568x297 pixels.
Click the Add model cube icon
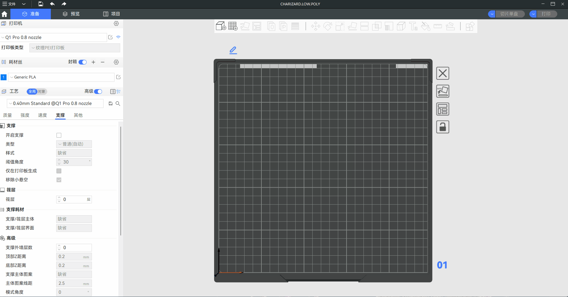[x=221, y=26]
